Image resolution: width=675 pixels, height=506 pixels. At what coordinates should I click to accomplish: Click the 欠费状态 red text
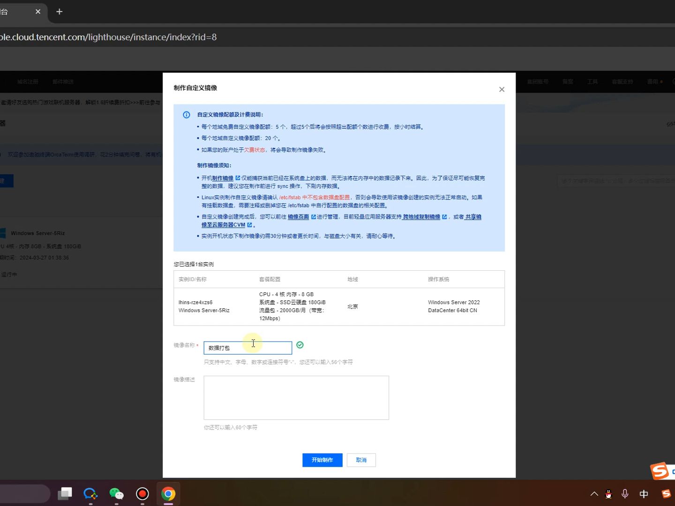point(255,150)
